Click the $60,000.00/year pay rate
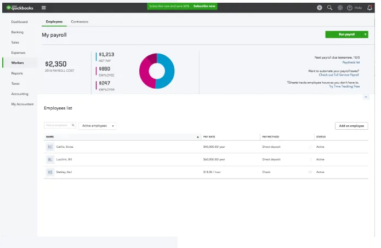This screenshot has height=248, width=381. [214, 159]
